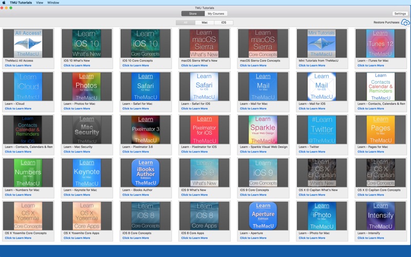Open the macOS Sierra What's New cover
The height and width of the screenshot is (257, 411).
(204, 44)
